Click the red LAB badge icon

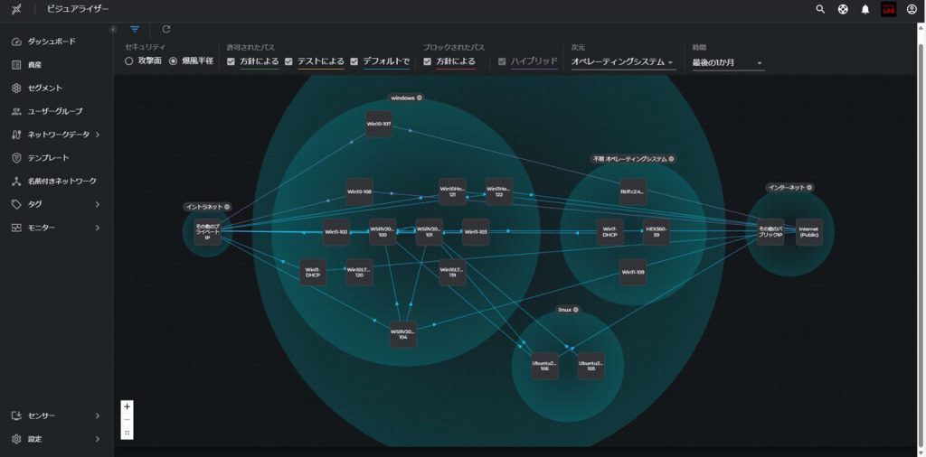click(x=888, y=9)
